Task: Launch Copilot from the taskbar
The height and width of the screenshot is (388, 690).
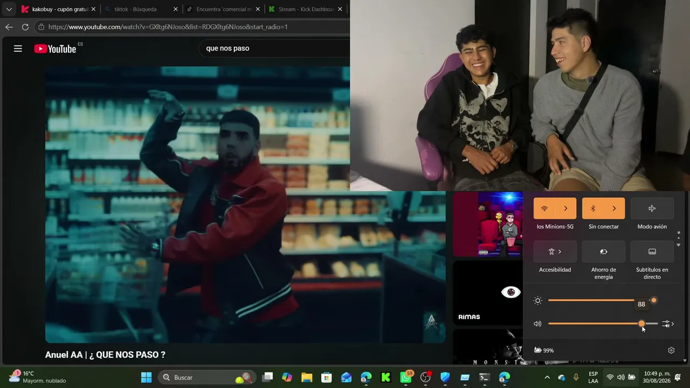Action: (x=287, y=377)
